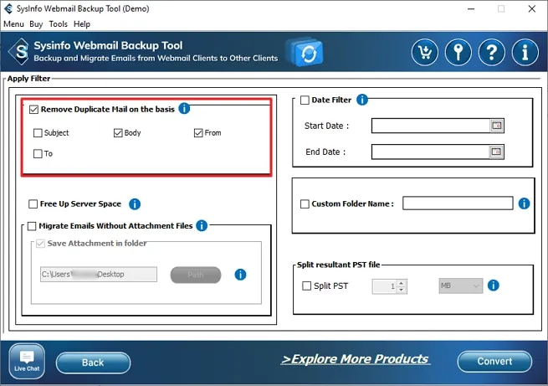Image resolution: width=548 pixels, height=386 pixels.
Task: Open the about info icon in header
Action: [x=525, y=53]
